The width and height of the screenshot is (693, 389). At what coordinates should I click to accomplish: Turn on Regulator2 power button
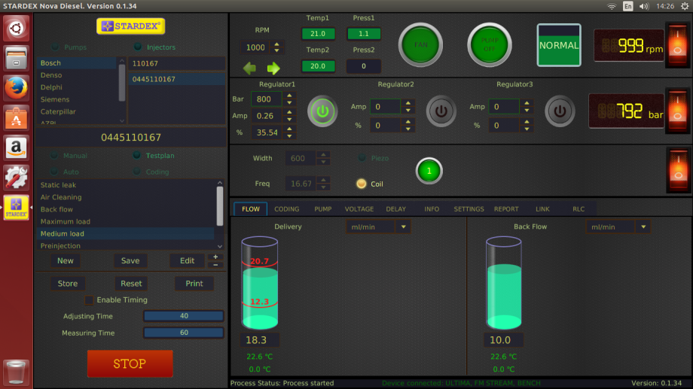point(441,111)
